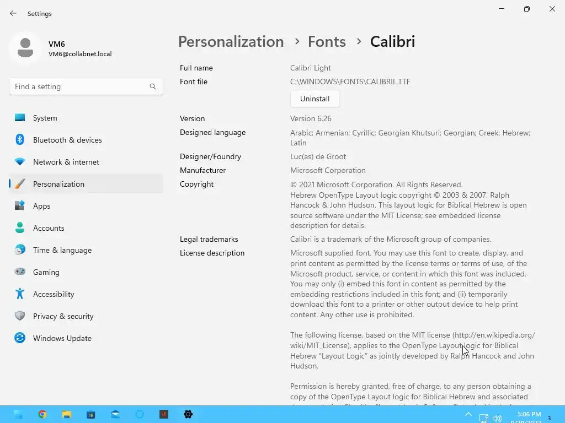Click the Personalization paintbrush icon
Viewport: 565px width, 423px height.
click(x=20, y=184)
